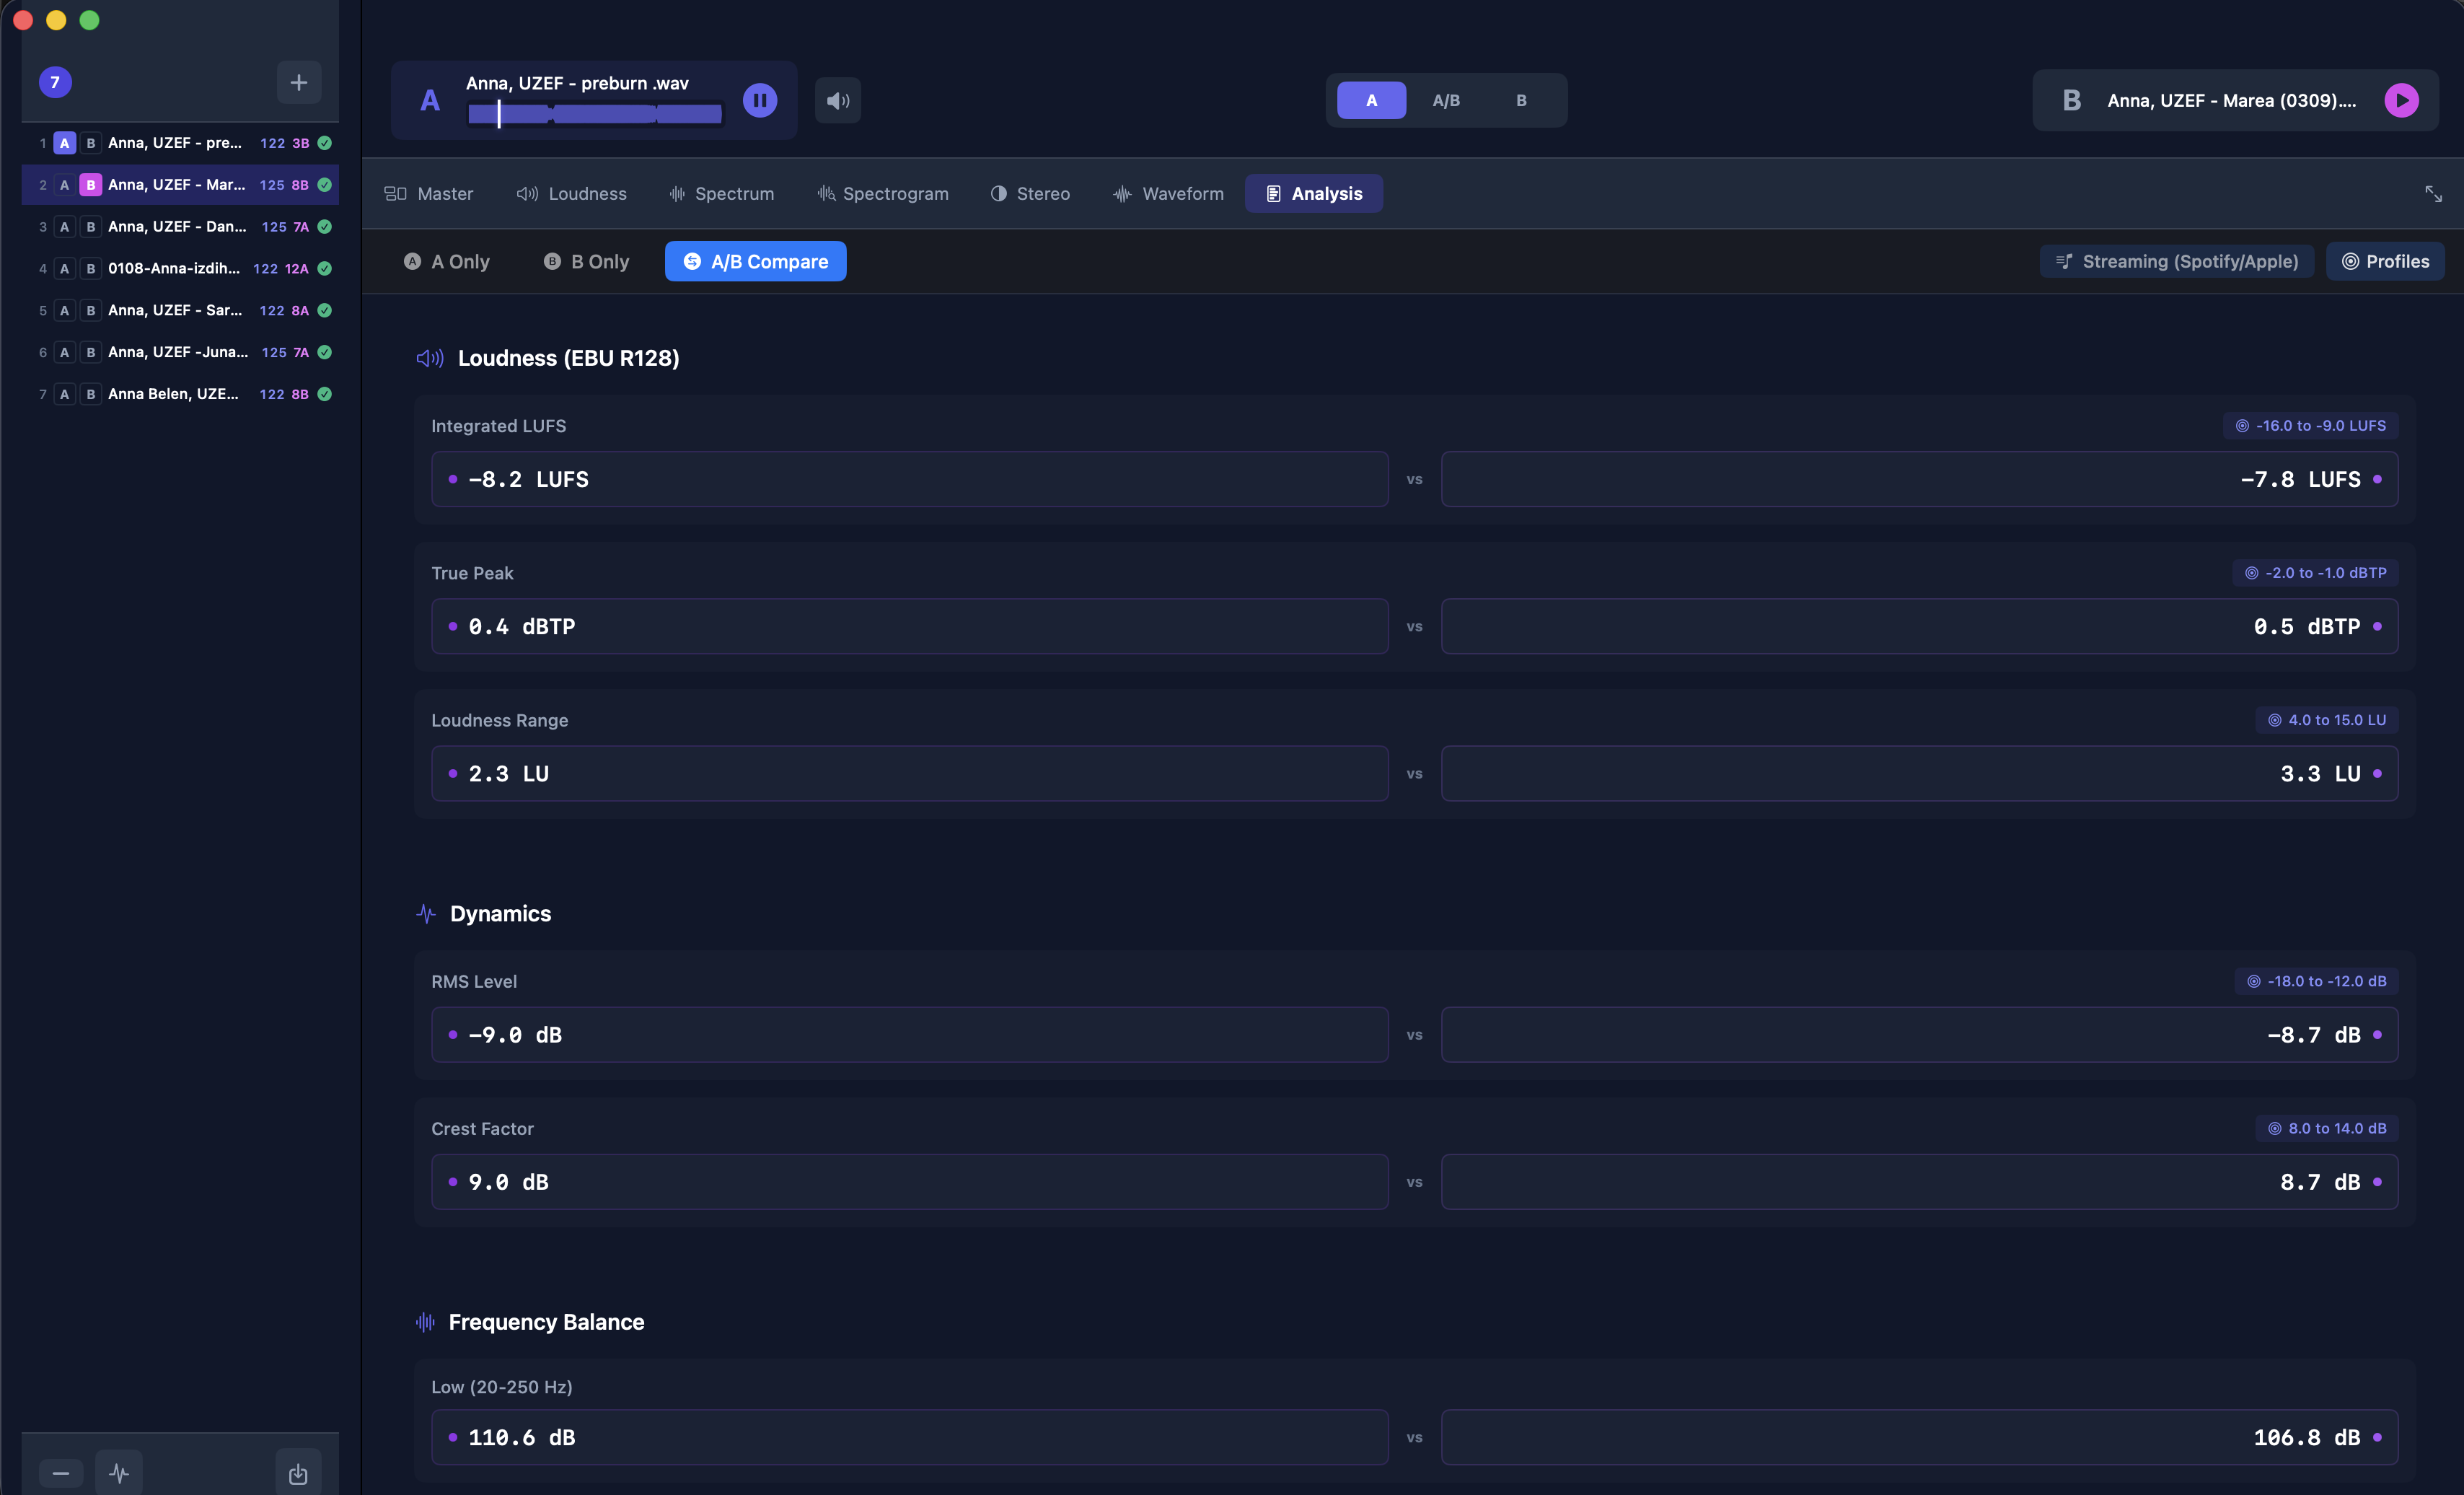This screenshot has height=1495, width=2464.
Task: Add a new track with plus icon
Action: [x=298, y=82]
